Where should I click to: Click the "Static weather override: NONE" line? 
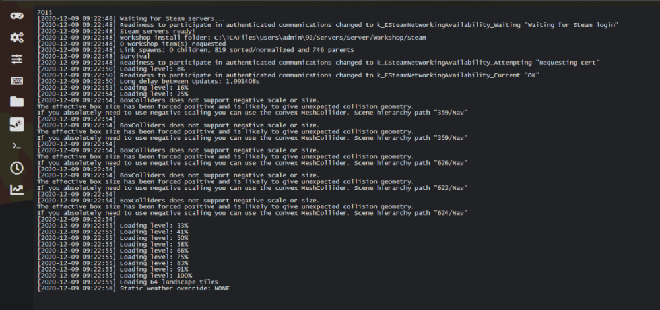pos(175,288)
